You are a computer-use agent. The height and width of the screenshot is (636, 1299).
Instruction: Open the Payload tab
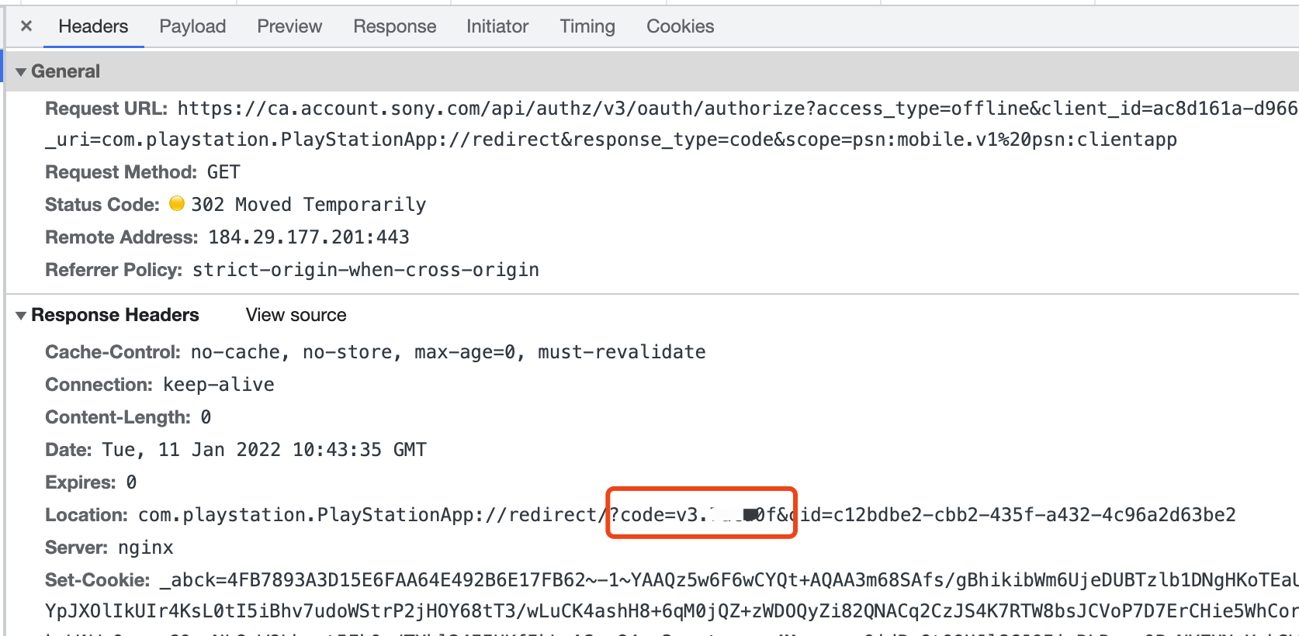pos(192,26)
